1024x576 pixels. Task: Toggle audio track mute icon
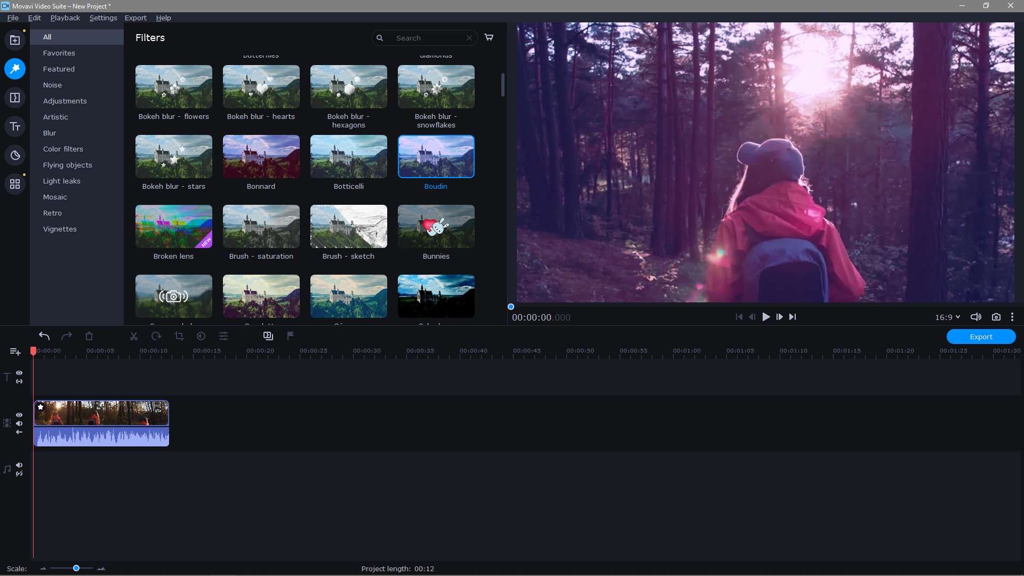coord(19,465)
